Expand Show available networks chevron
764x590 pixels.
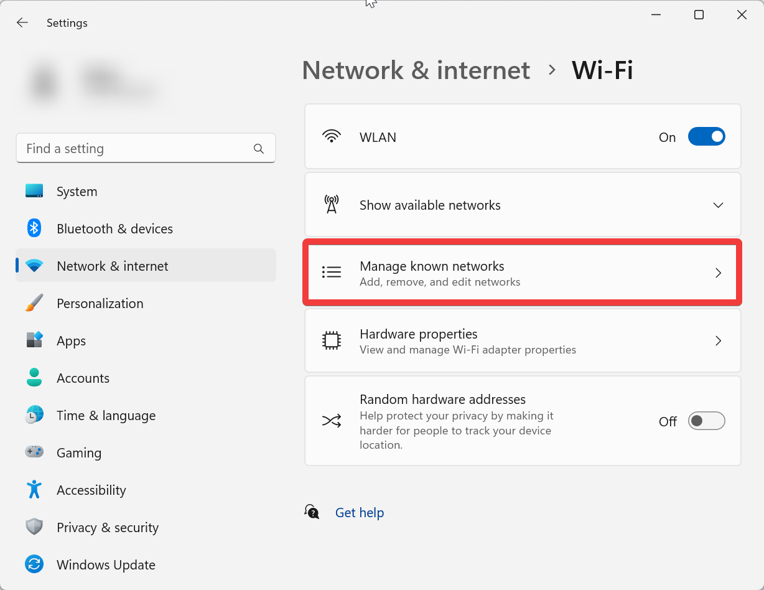point(718,205)
